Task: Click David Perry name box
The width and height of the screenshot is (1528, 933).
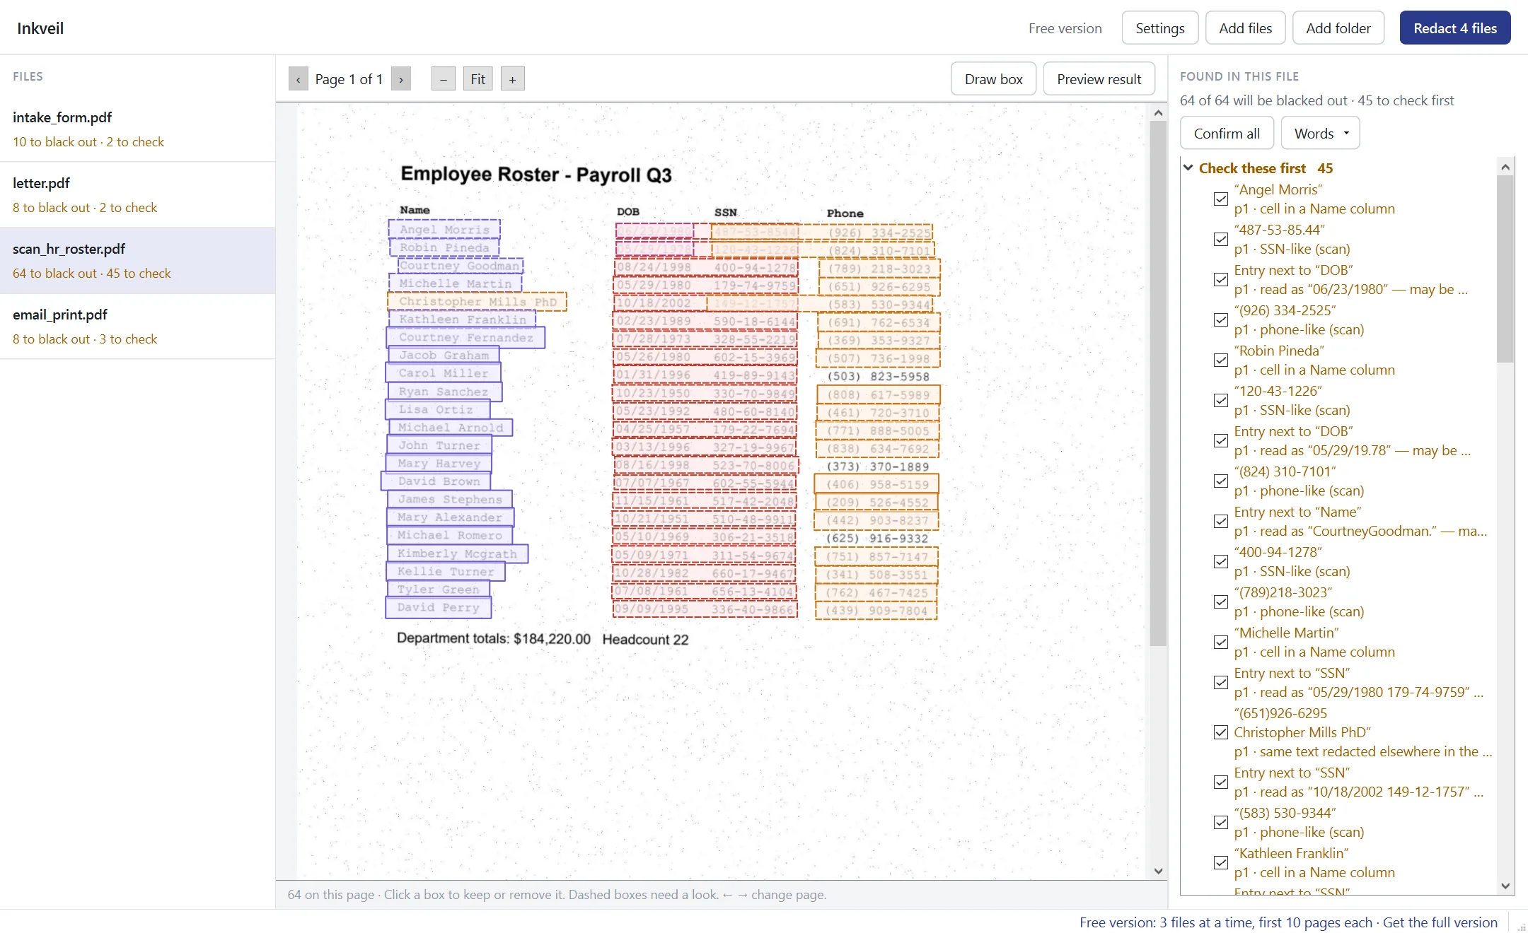Action: tap(439, 607)
